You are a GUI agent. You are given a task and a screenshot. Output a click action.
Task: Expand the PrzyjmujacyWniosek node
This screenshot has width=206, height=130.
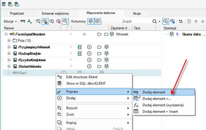(x=9, y=47)
